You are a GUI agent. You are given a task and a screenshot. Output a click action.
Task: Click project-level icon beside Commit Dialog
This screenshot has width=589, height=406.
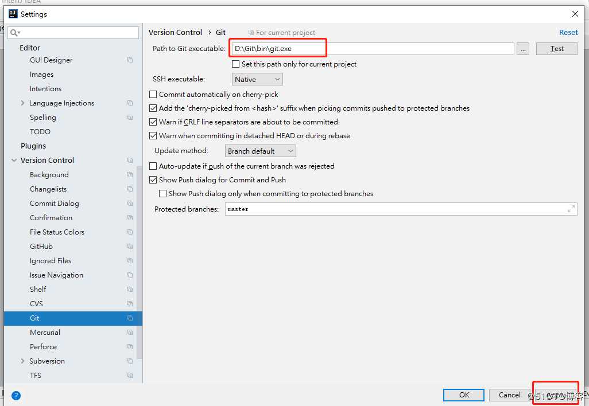point(130,204)
